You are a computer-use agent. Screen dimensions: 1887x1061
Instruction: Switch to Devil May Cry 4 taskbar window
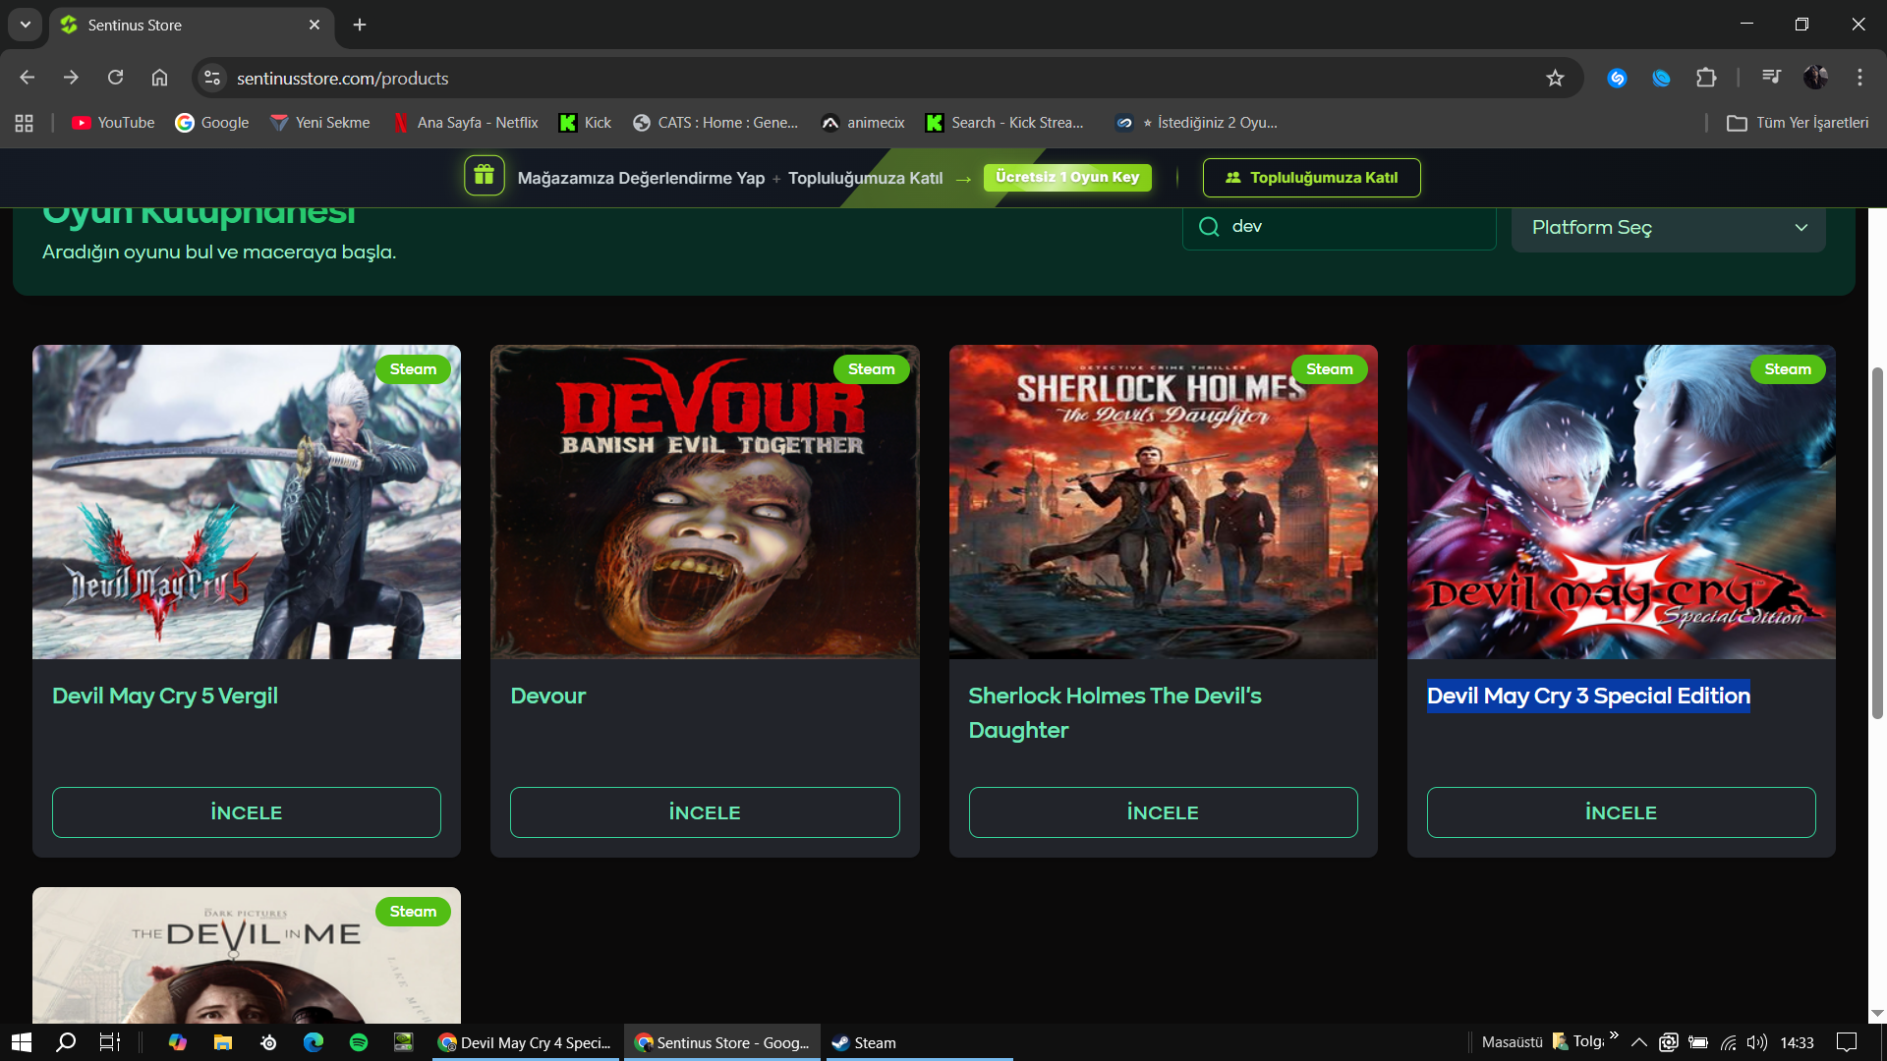pyautogui.click(x=525, y=1042)
